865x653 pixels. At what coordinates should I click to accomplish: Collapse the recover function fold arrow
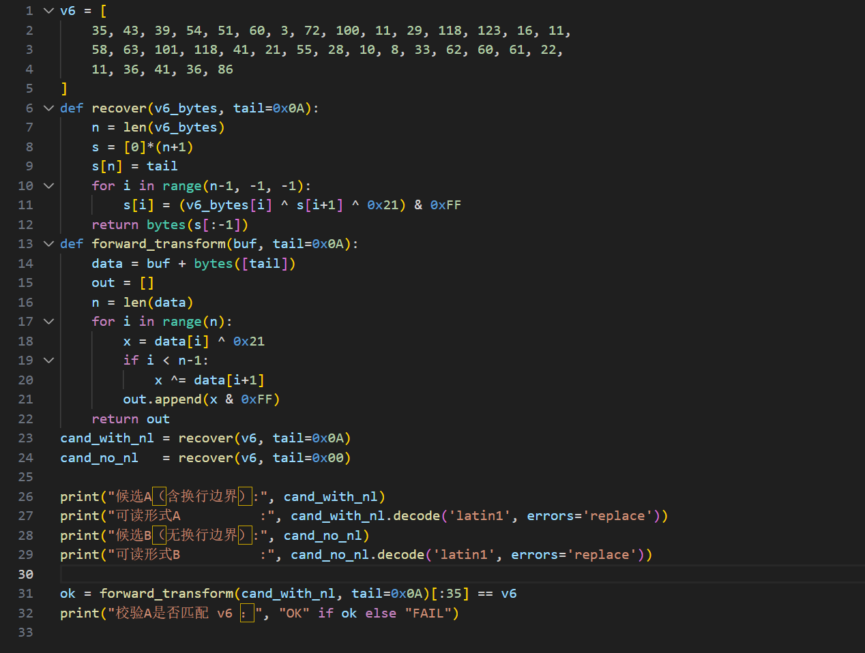[x=48, y=108]
